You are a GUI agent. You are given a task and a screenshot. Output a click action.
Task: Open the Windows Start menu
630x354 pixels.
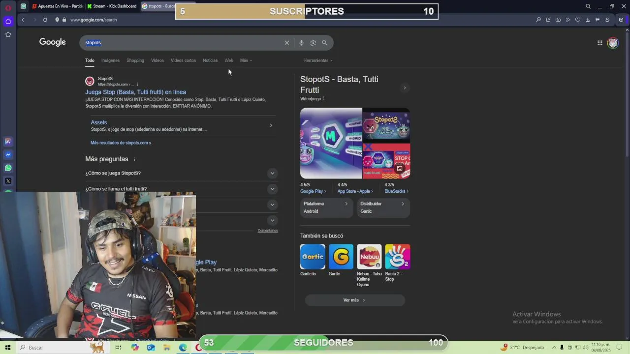[8, 348]
